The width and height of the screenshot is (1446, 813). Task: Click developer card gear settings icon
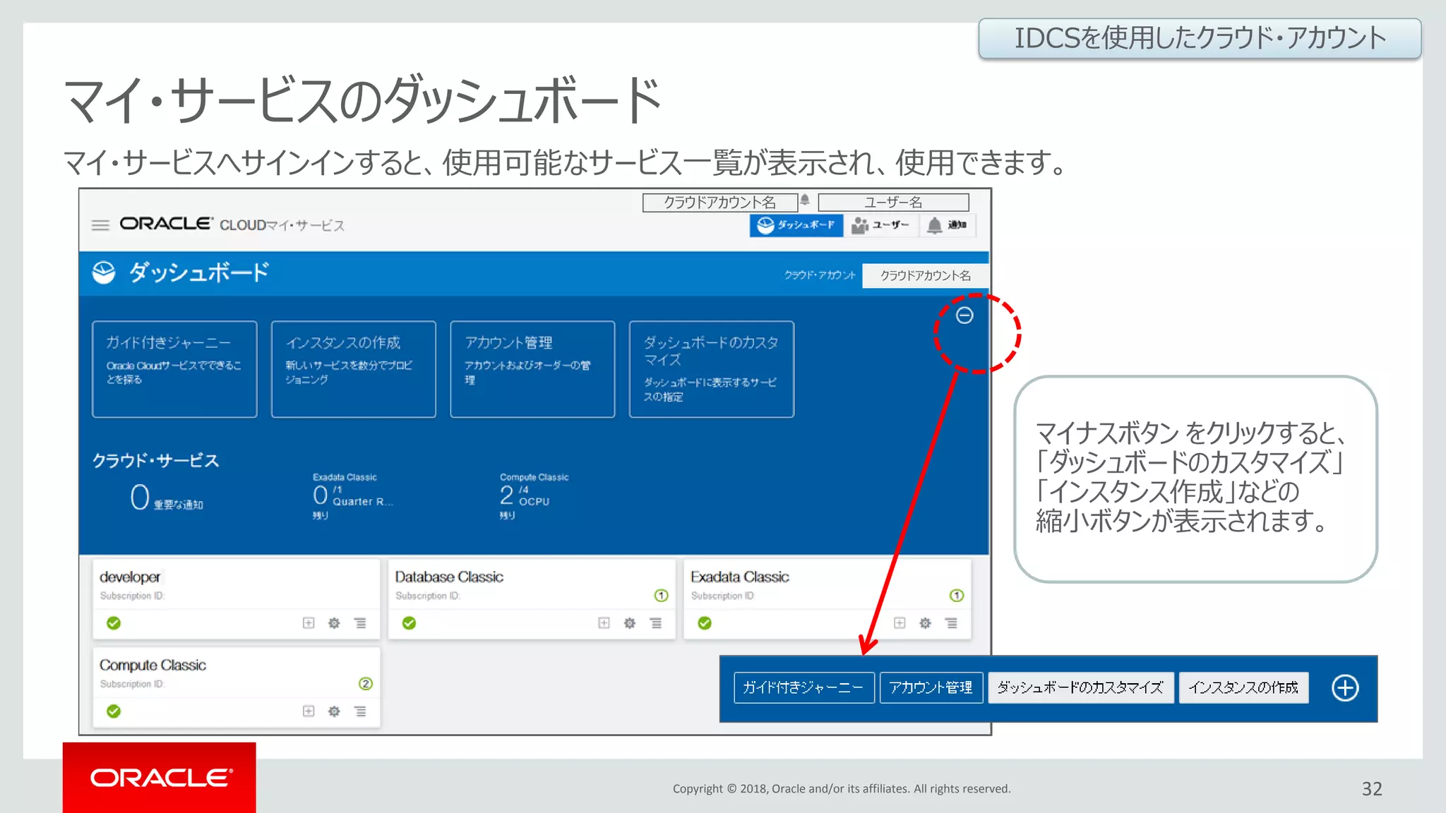[x=334, y=623]
